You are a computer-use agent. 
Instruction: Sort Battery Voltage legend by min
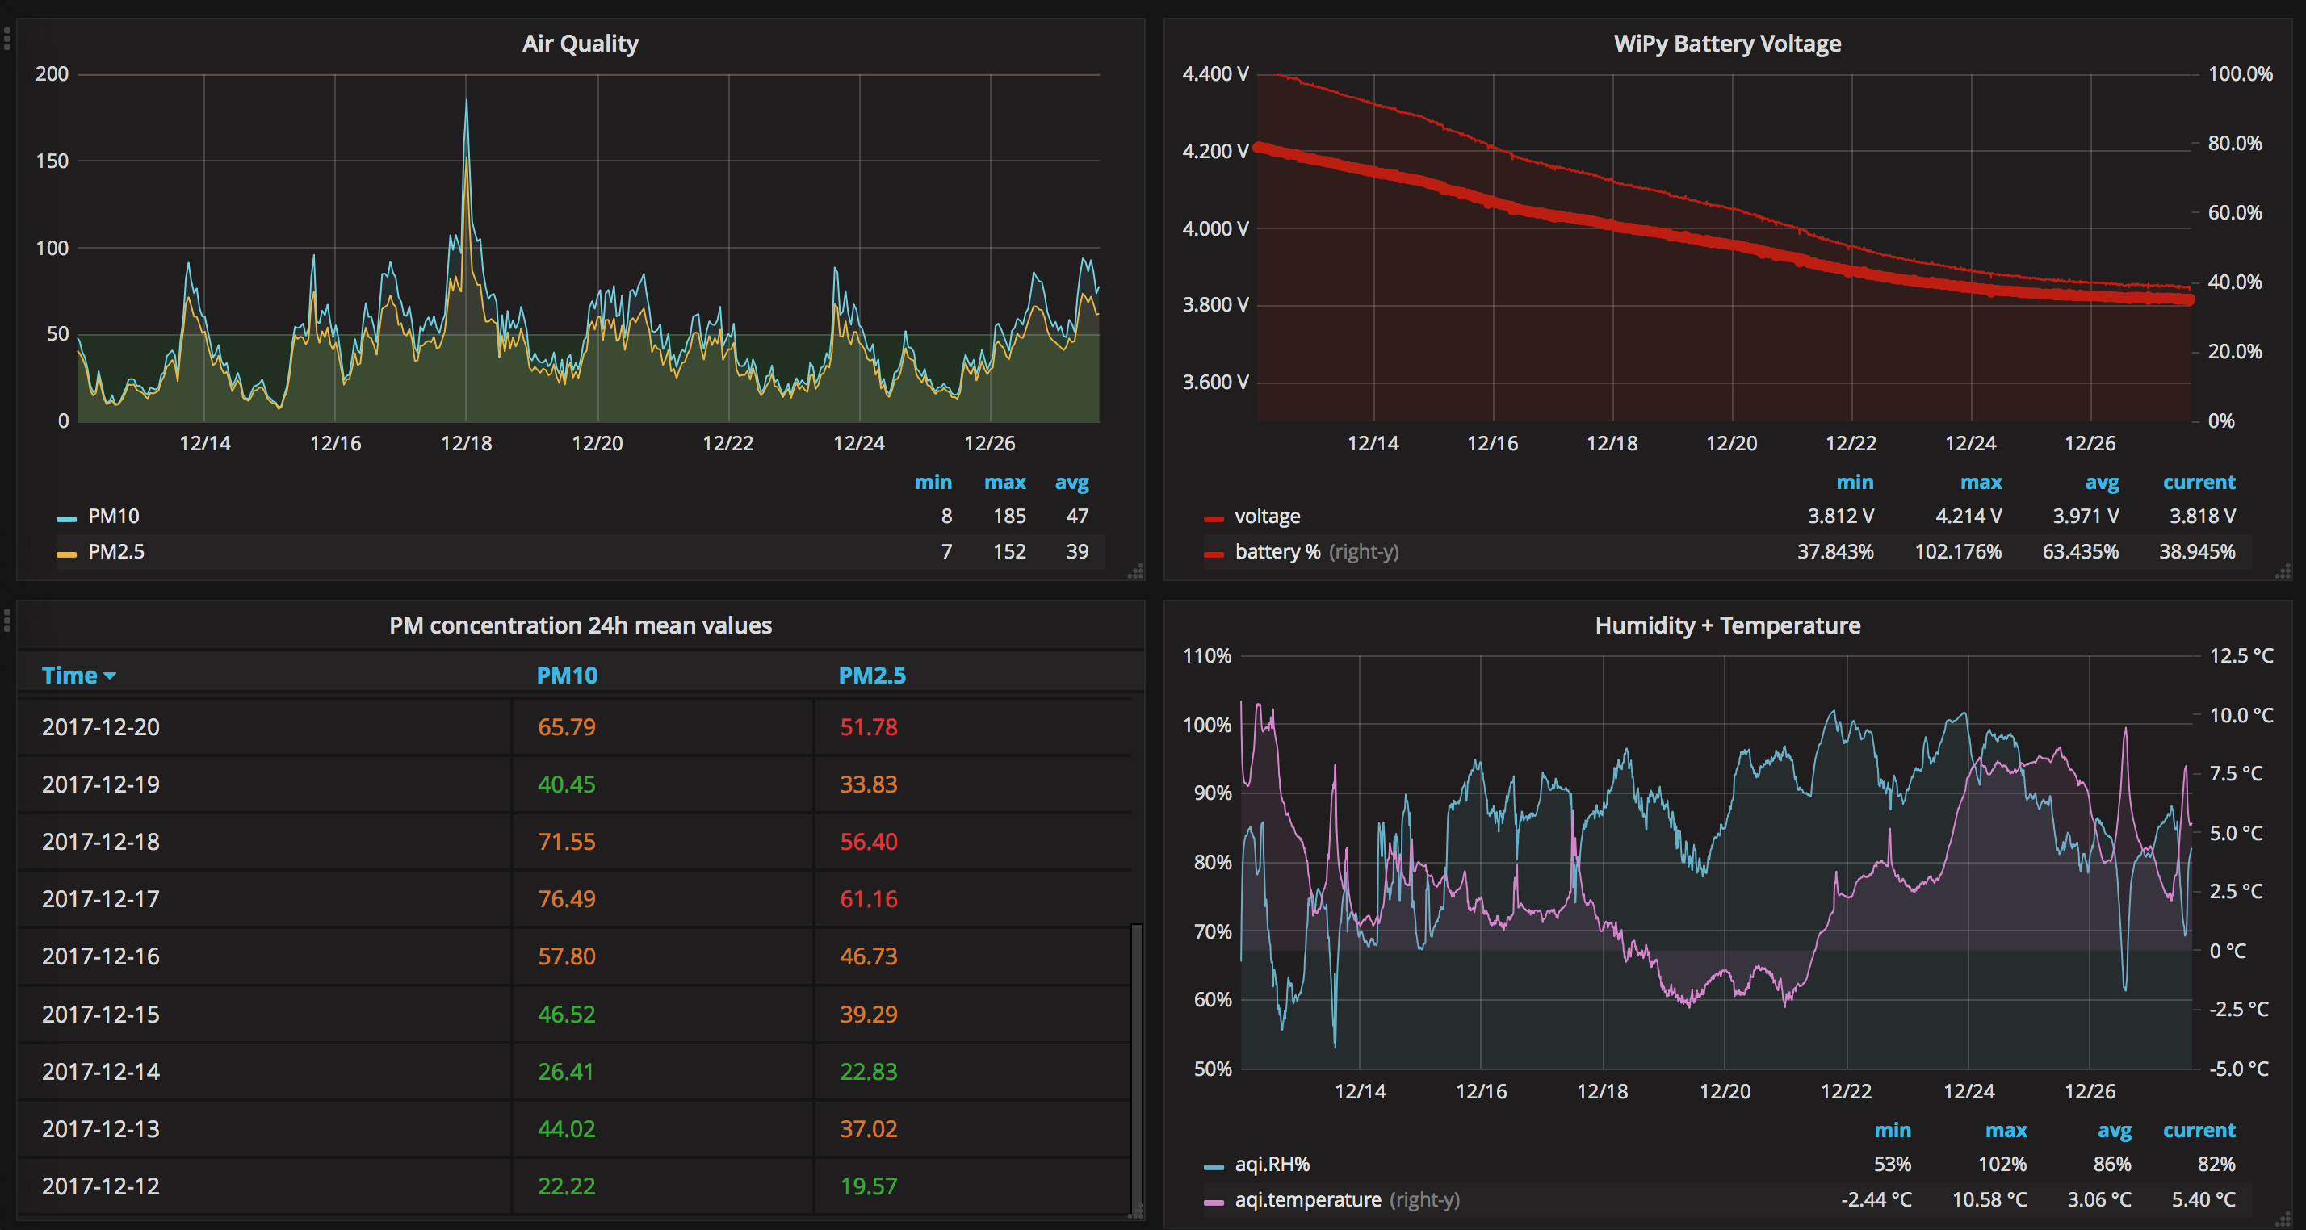tap(1855, 482)
